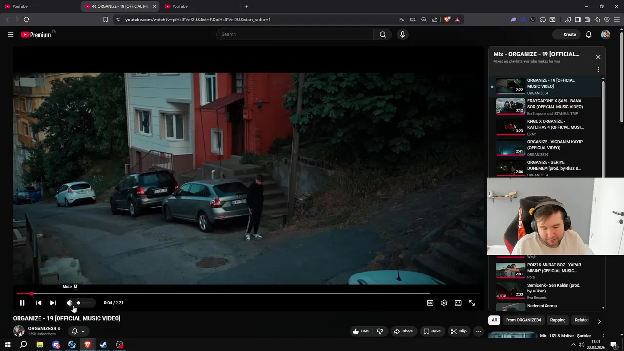Save the video to a playlist

pos(432,331)
